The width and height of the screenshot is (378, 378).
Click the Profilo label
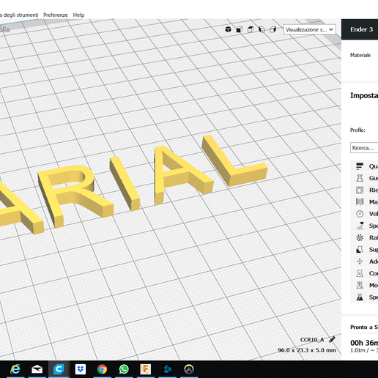point(357,130)
